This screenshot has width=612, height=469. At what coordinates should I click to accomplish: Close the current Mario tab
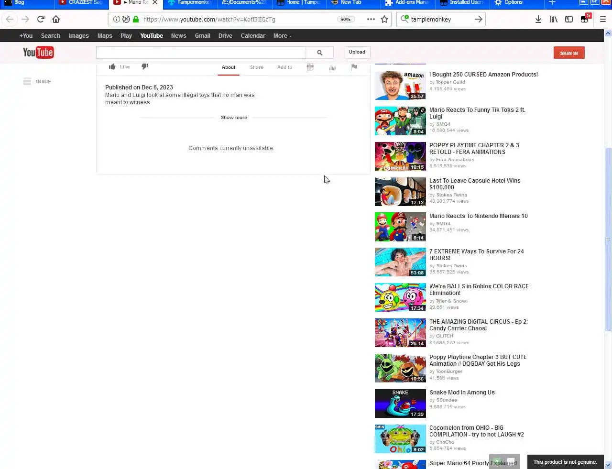155,2
